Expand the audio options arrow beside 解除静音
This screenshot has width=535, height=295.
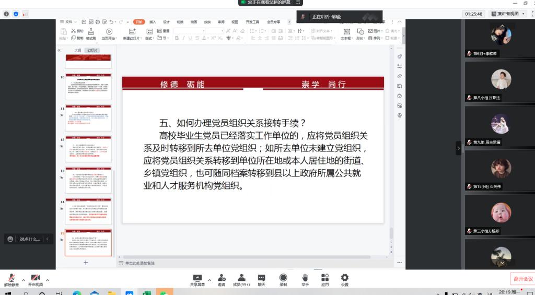coord(24,279)
